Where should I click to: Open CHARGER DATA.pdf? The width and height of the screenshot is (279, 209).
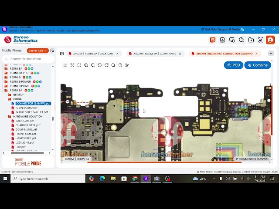[x=28, y=125]
